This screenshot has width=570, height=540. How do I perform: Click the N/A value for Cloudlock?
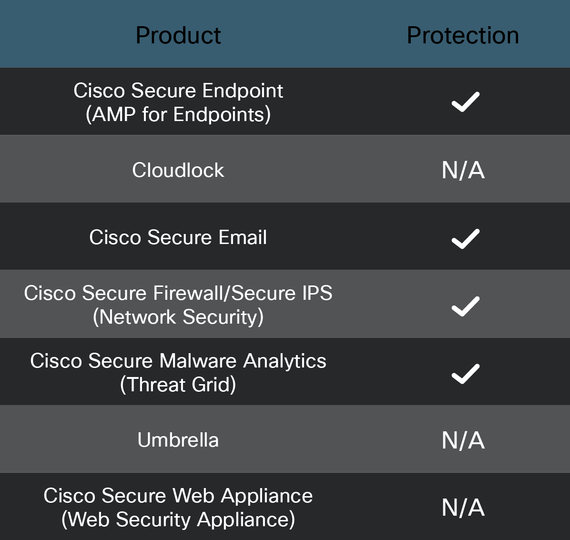click(463, 170)
